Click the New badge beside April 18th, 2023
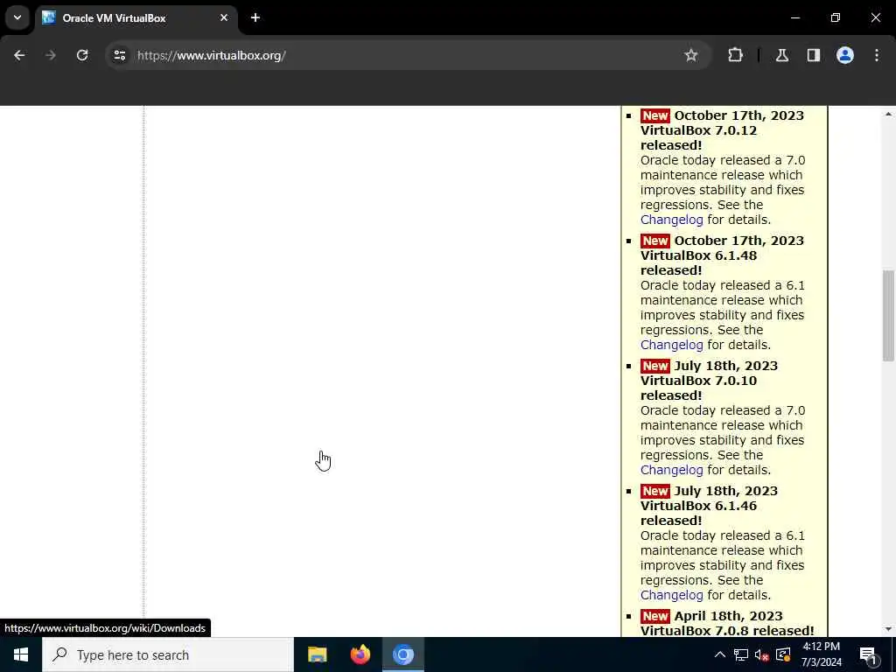The width and height of the screenshot is (896, 672). pos(654,617)
